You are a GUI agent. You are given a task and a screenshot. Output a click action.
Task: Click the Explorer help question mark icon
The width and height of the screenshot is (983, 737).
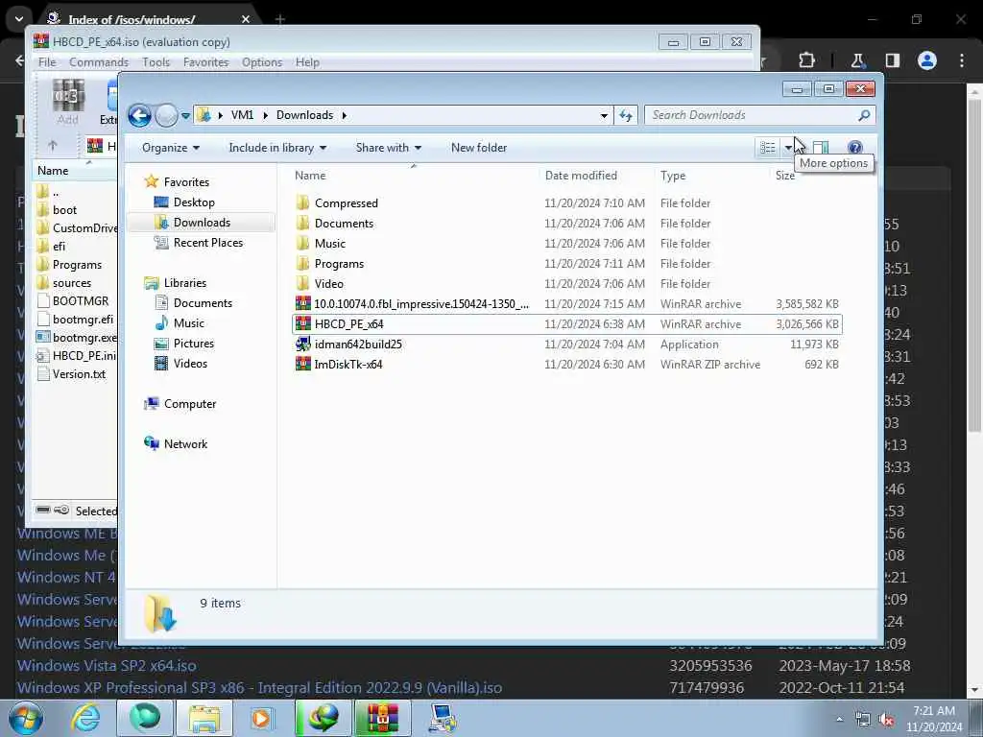[854, 148]
